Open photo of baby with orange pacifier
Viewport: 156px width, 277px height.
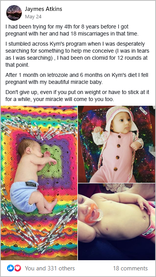pos(117,222)
